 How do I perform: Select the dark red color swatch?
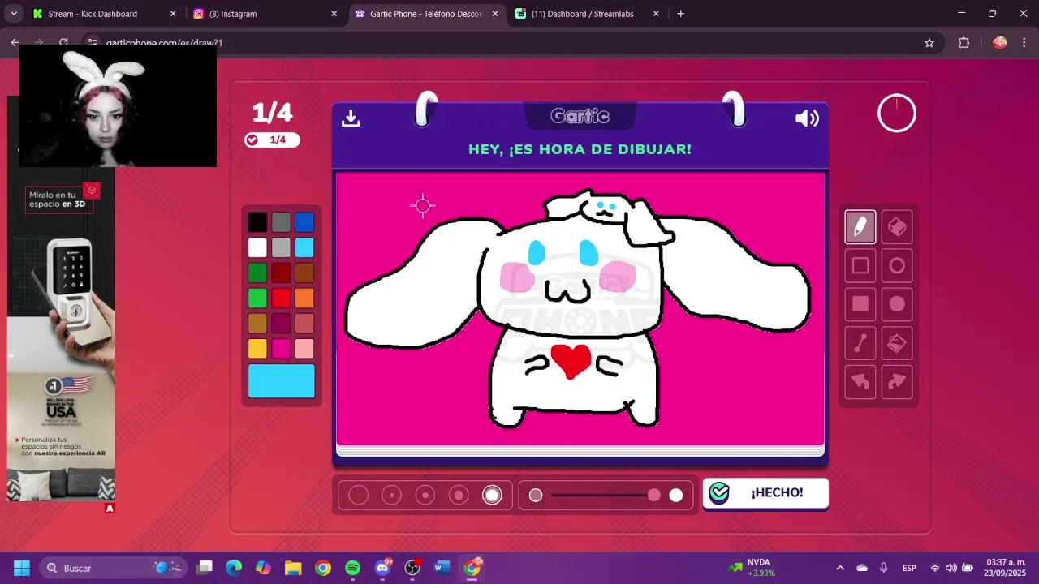[x=281, y=273]
